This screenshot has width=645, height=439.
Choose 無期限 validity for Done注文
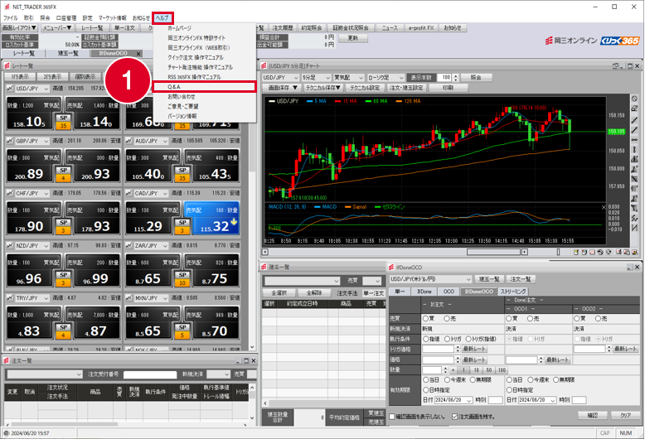click(555, 380)
